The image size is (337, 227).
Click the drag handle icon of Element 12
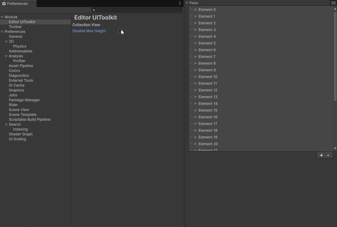(x=191, y=90)
